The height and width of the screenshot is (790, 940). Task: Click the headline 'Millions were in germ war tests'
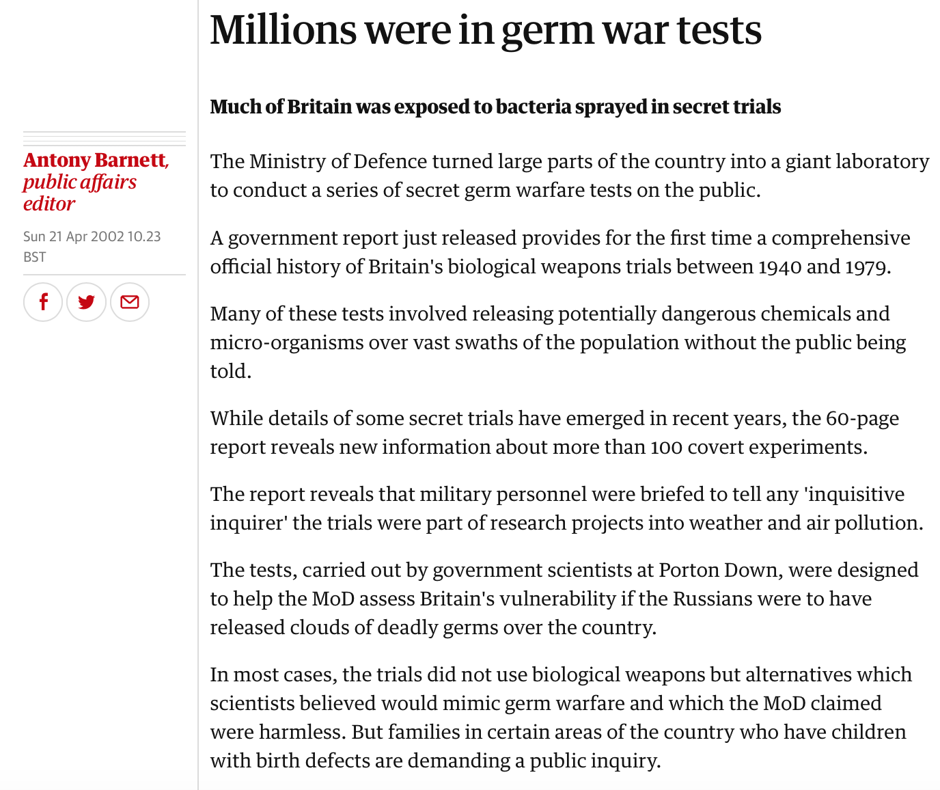[x=486, y=31]
